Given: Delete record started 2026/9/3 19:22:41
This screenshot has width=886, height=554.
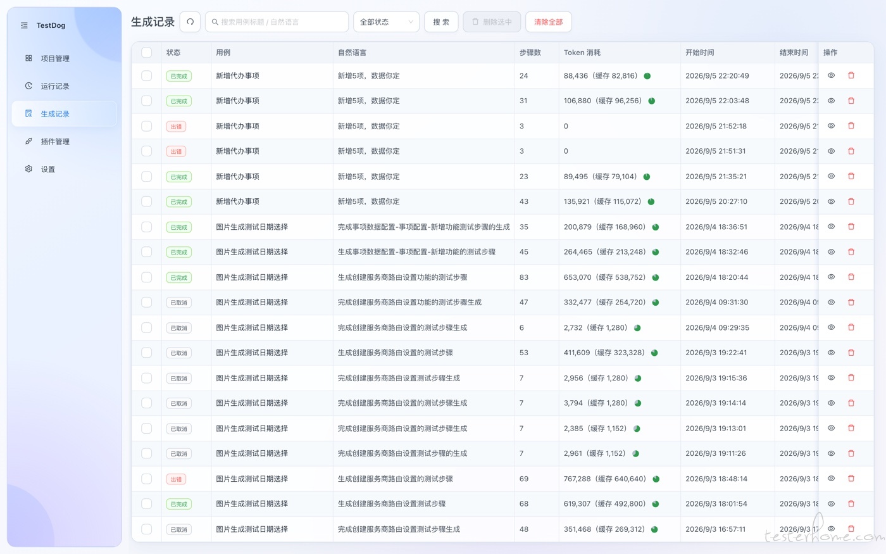Looking at the screenshot, I should click(851, 352).
